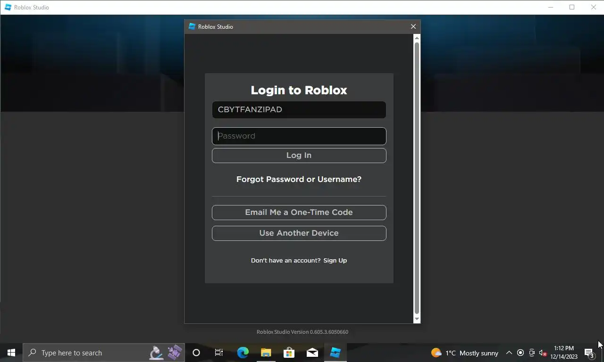Choose Email Me a One-Time Code
Screen dimensions: 604x362
coord(299,213)
